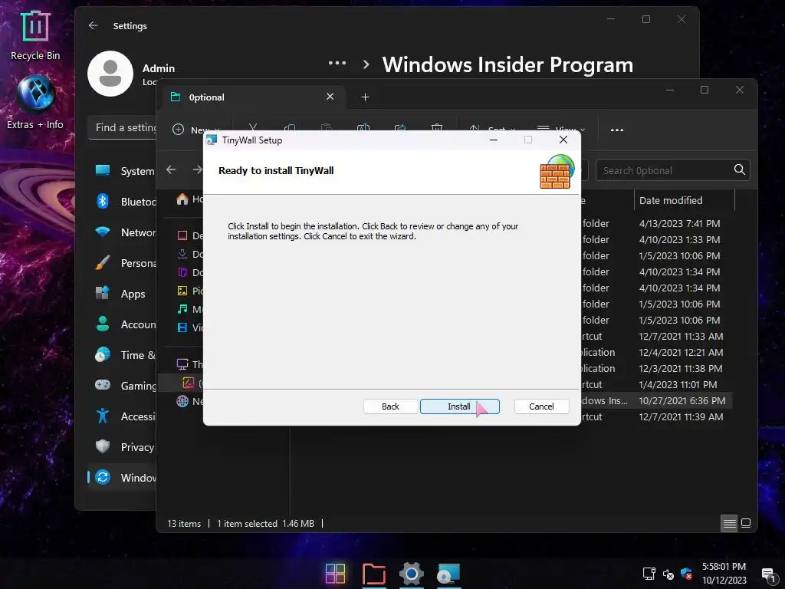785x589 pixels.
Task: Select the row dated 4/13/2023 7:41 PM
Action: (659, 223)
